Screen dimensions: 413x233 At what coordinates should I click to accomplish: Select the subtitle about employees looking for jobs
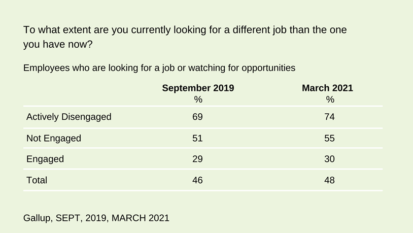coord(159,67)
